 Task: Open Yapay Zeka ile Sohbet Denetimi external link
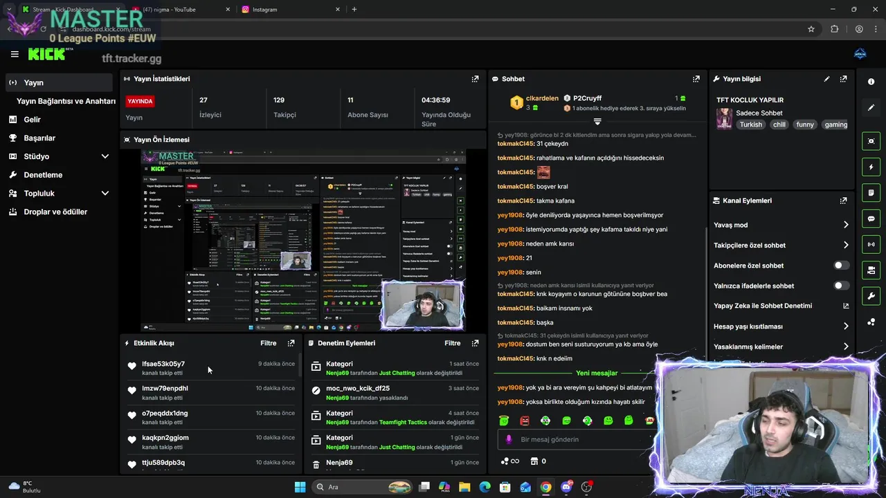(x=846, y=306)
